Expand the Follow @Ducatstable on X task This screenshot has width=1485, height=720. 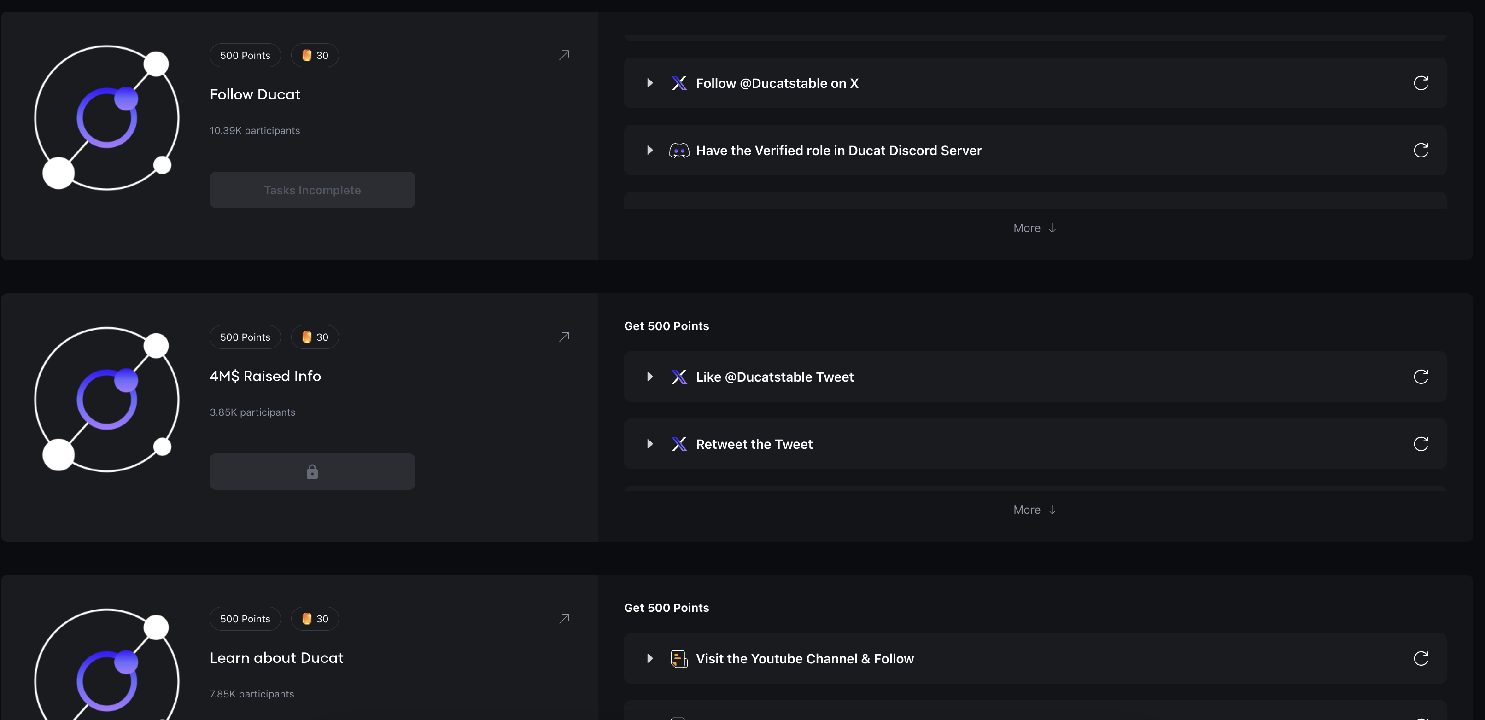point(649,83)
